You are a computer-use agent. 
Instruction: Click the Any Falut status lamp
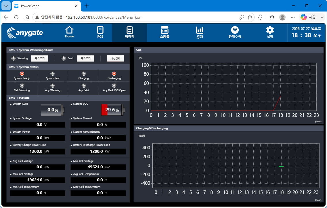tap(84, 86)
